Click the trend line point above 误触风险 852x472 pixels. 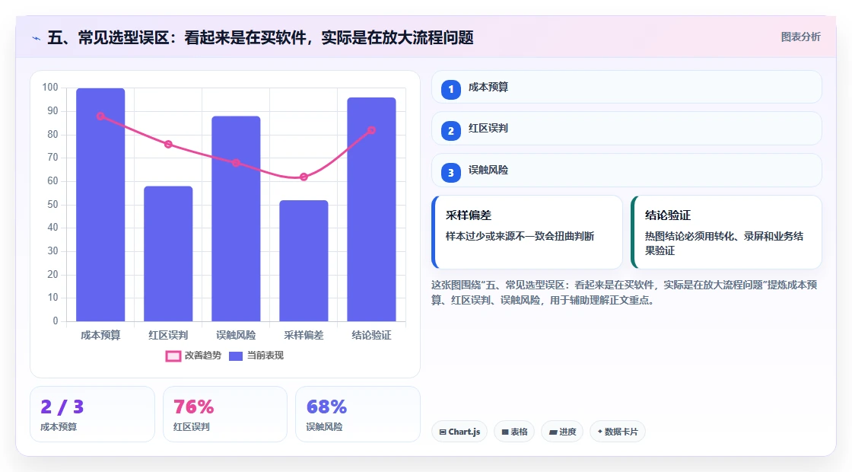click(236, 163)
